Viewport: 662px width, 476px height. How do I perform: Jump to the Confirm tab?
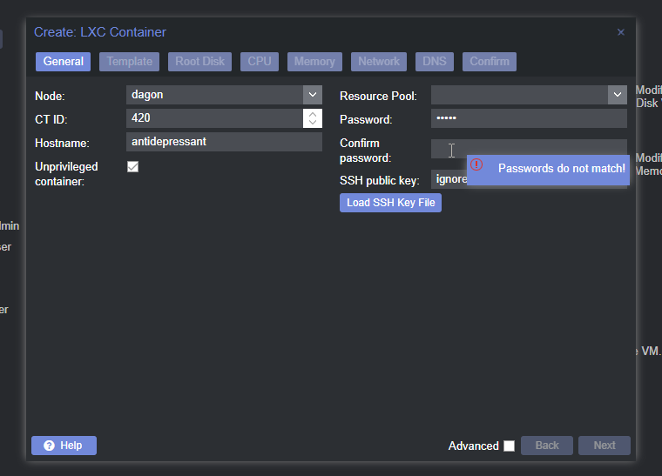pyautogui.click(x=490, y=62)
